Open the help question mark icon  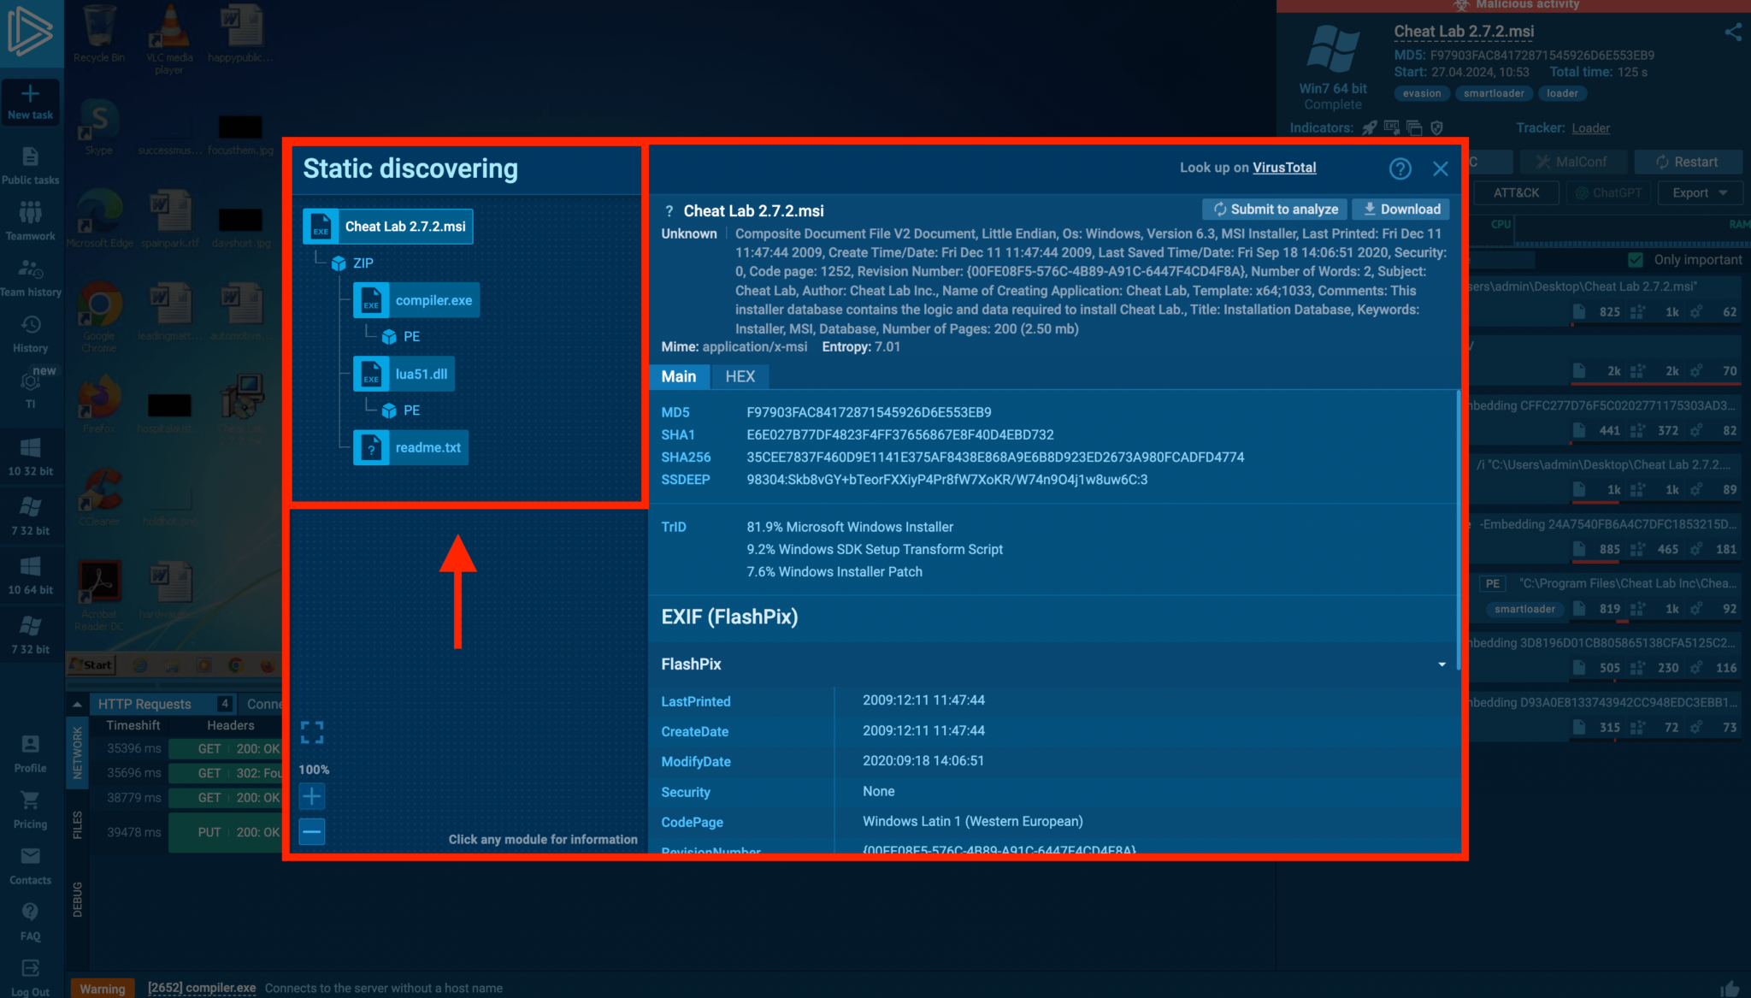pyautogui.click(x=1400, y=168)
